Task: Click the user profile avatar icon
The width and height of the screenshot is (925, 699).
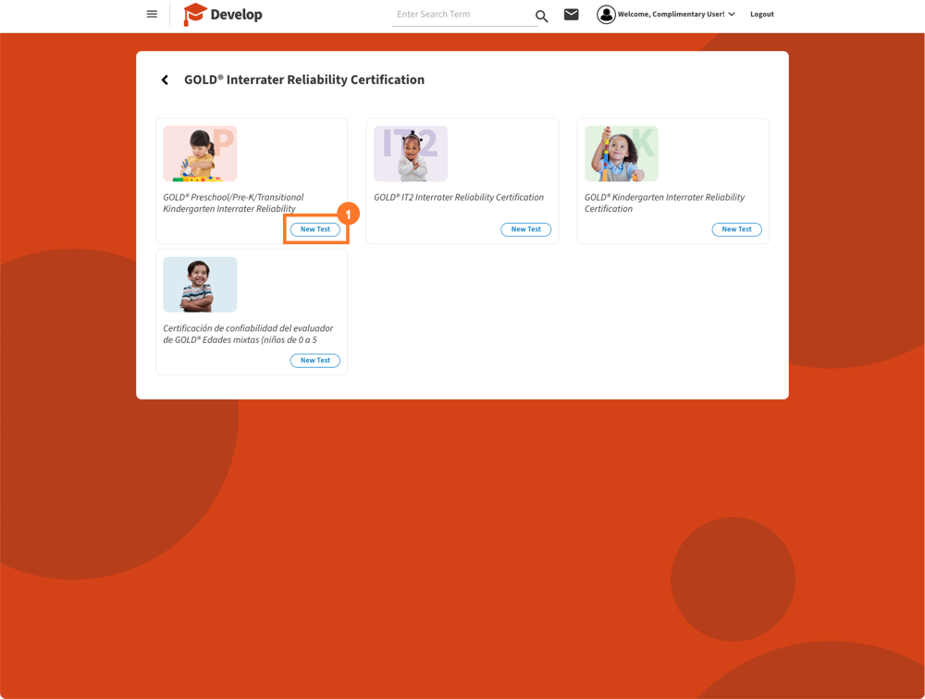Action: pos(606,15)
